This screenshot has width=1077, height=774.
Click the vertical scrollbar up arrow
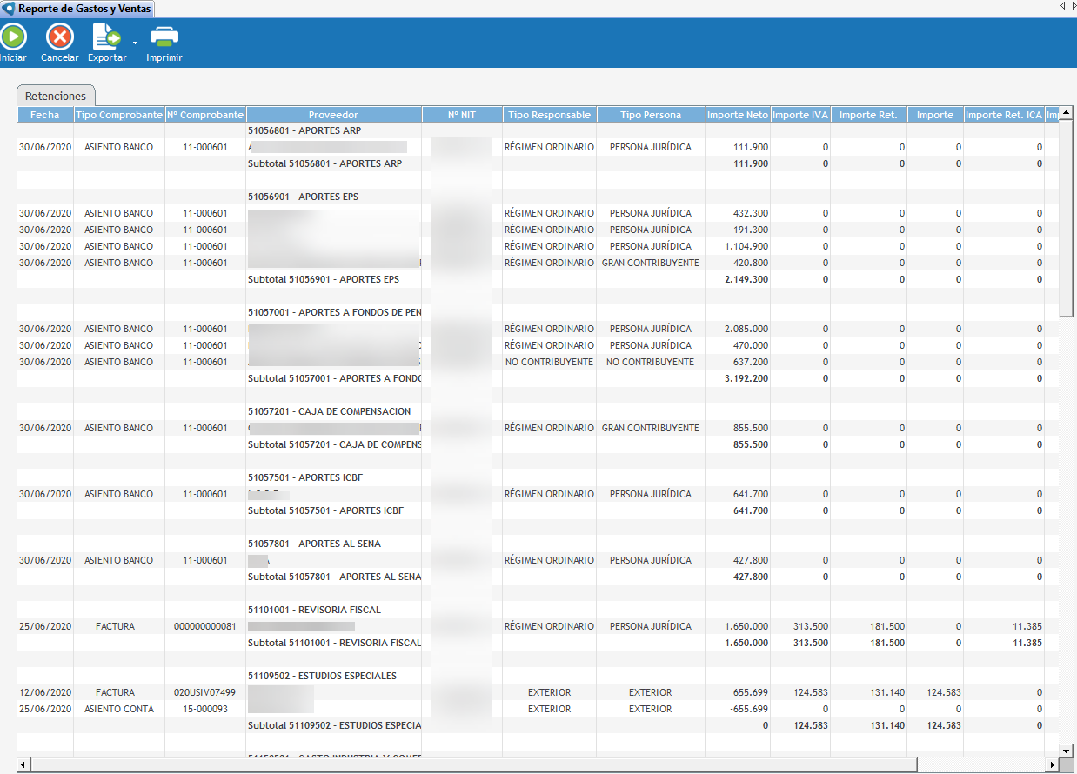1067,114
